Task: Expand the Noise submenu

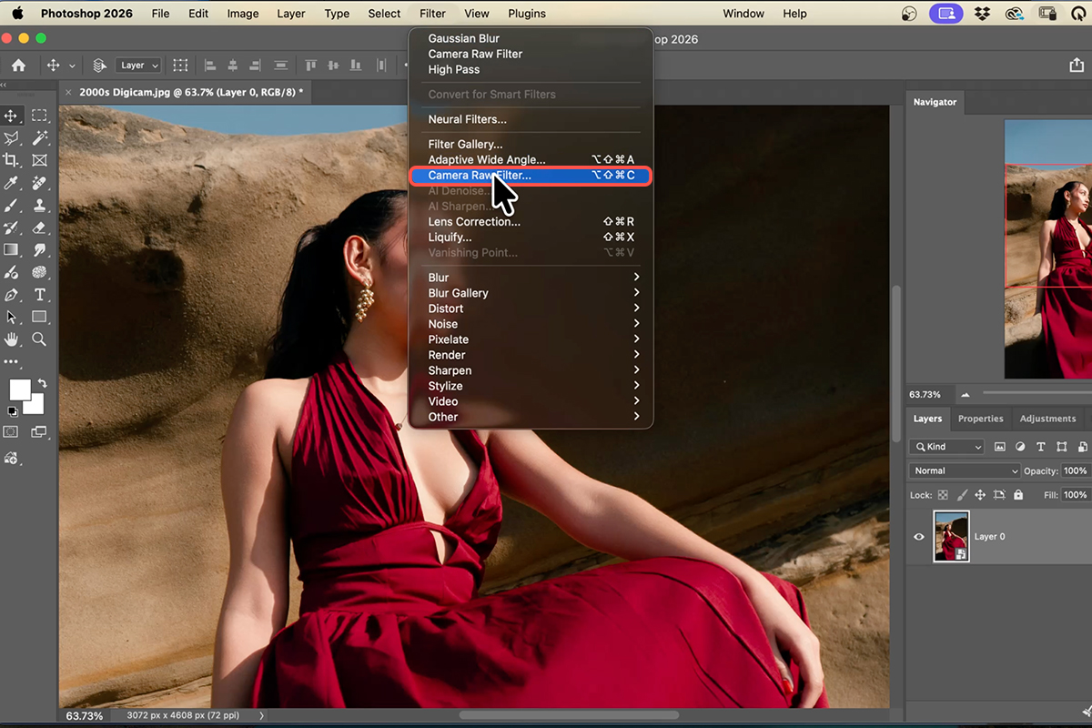Action: point(531,324)
